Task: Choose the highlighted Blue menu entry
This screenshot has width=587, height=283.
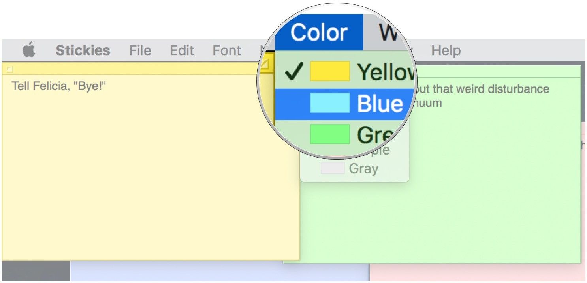Action: [x=380, y=104]
